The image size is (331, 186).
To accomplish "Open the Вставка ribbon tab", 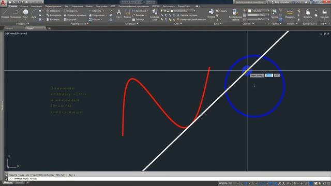I will click(x=24, y=6).
